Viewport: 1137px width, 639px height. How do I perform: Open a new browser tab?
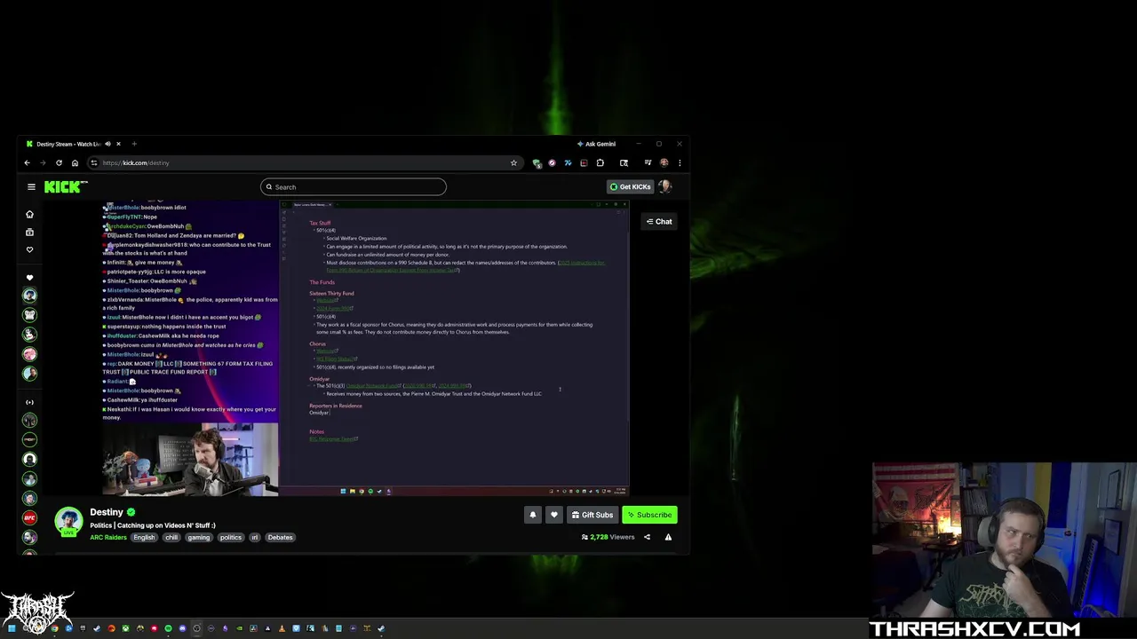tap(134, 144)
